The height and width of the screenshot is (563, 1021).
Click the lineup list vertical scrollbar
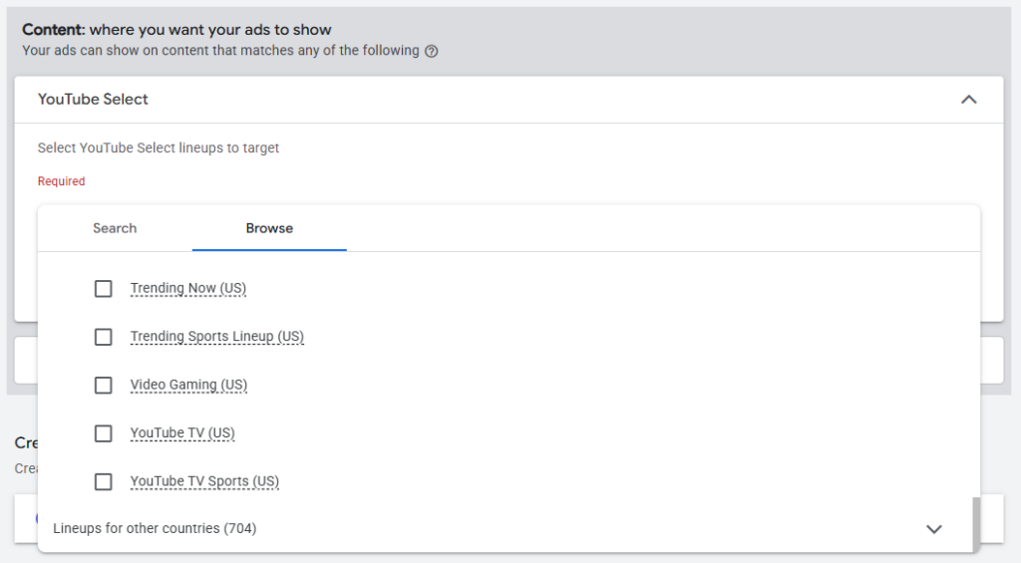point(975,524)
